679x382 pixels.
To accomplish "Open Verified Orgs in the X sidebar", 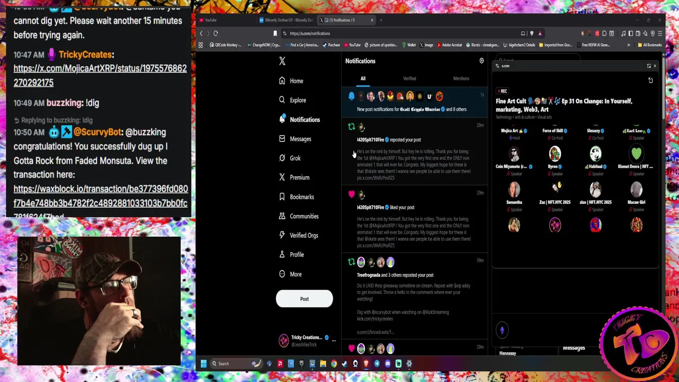I will pyautogui.click(x=298, y=235).
